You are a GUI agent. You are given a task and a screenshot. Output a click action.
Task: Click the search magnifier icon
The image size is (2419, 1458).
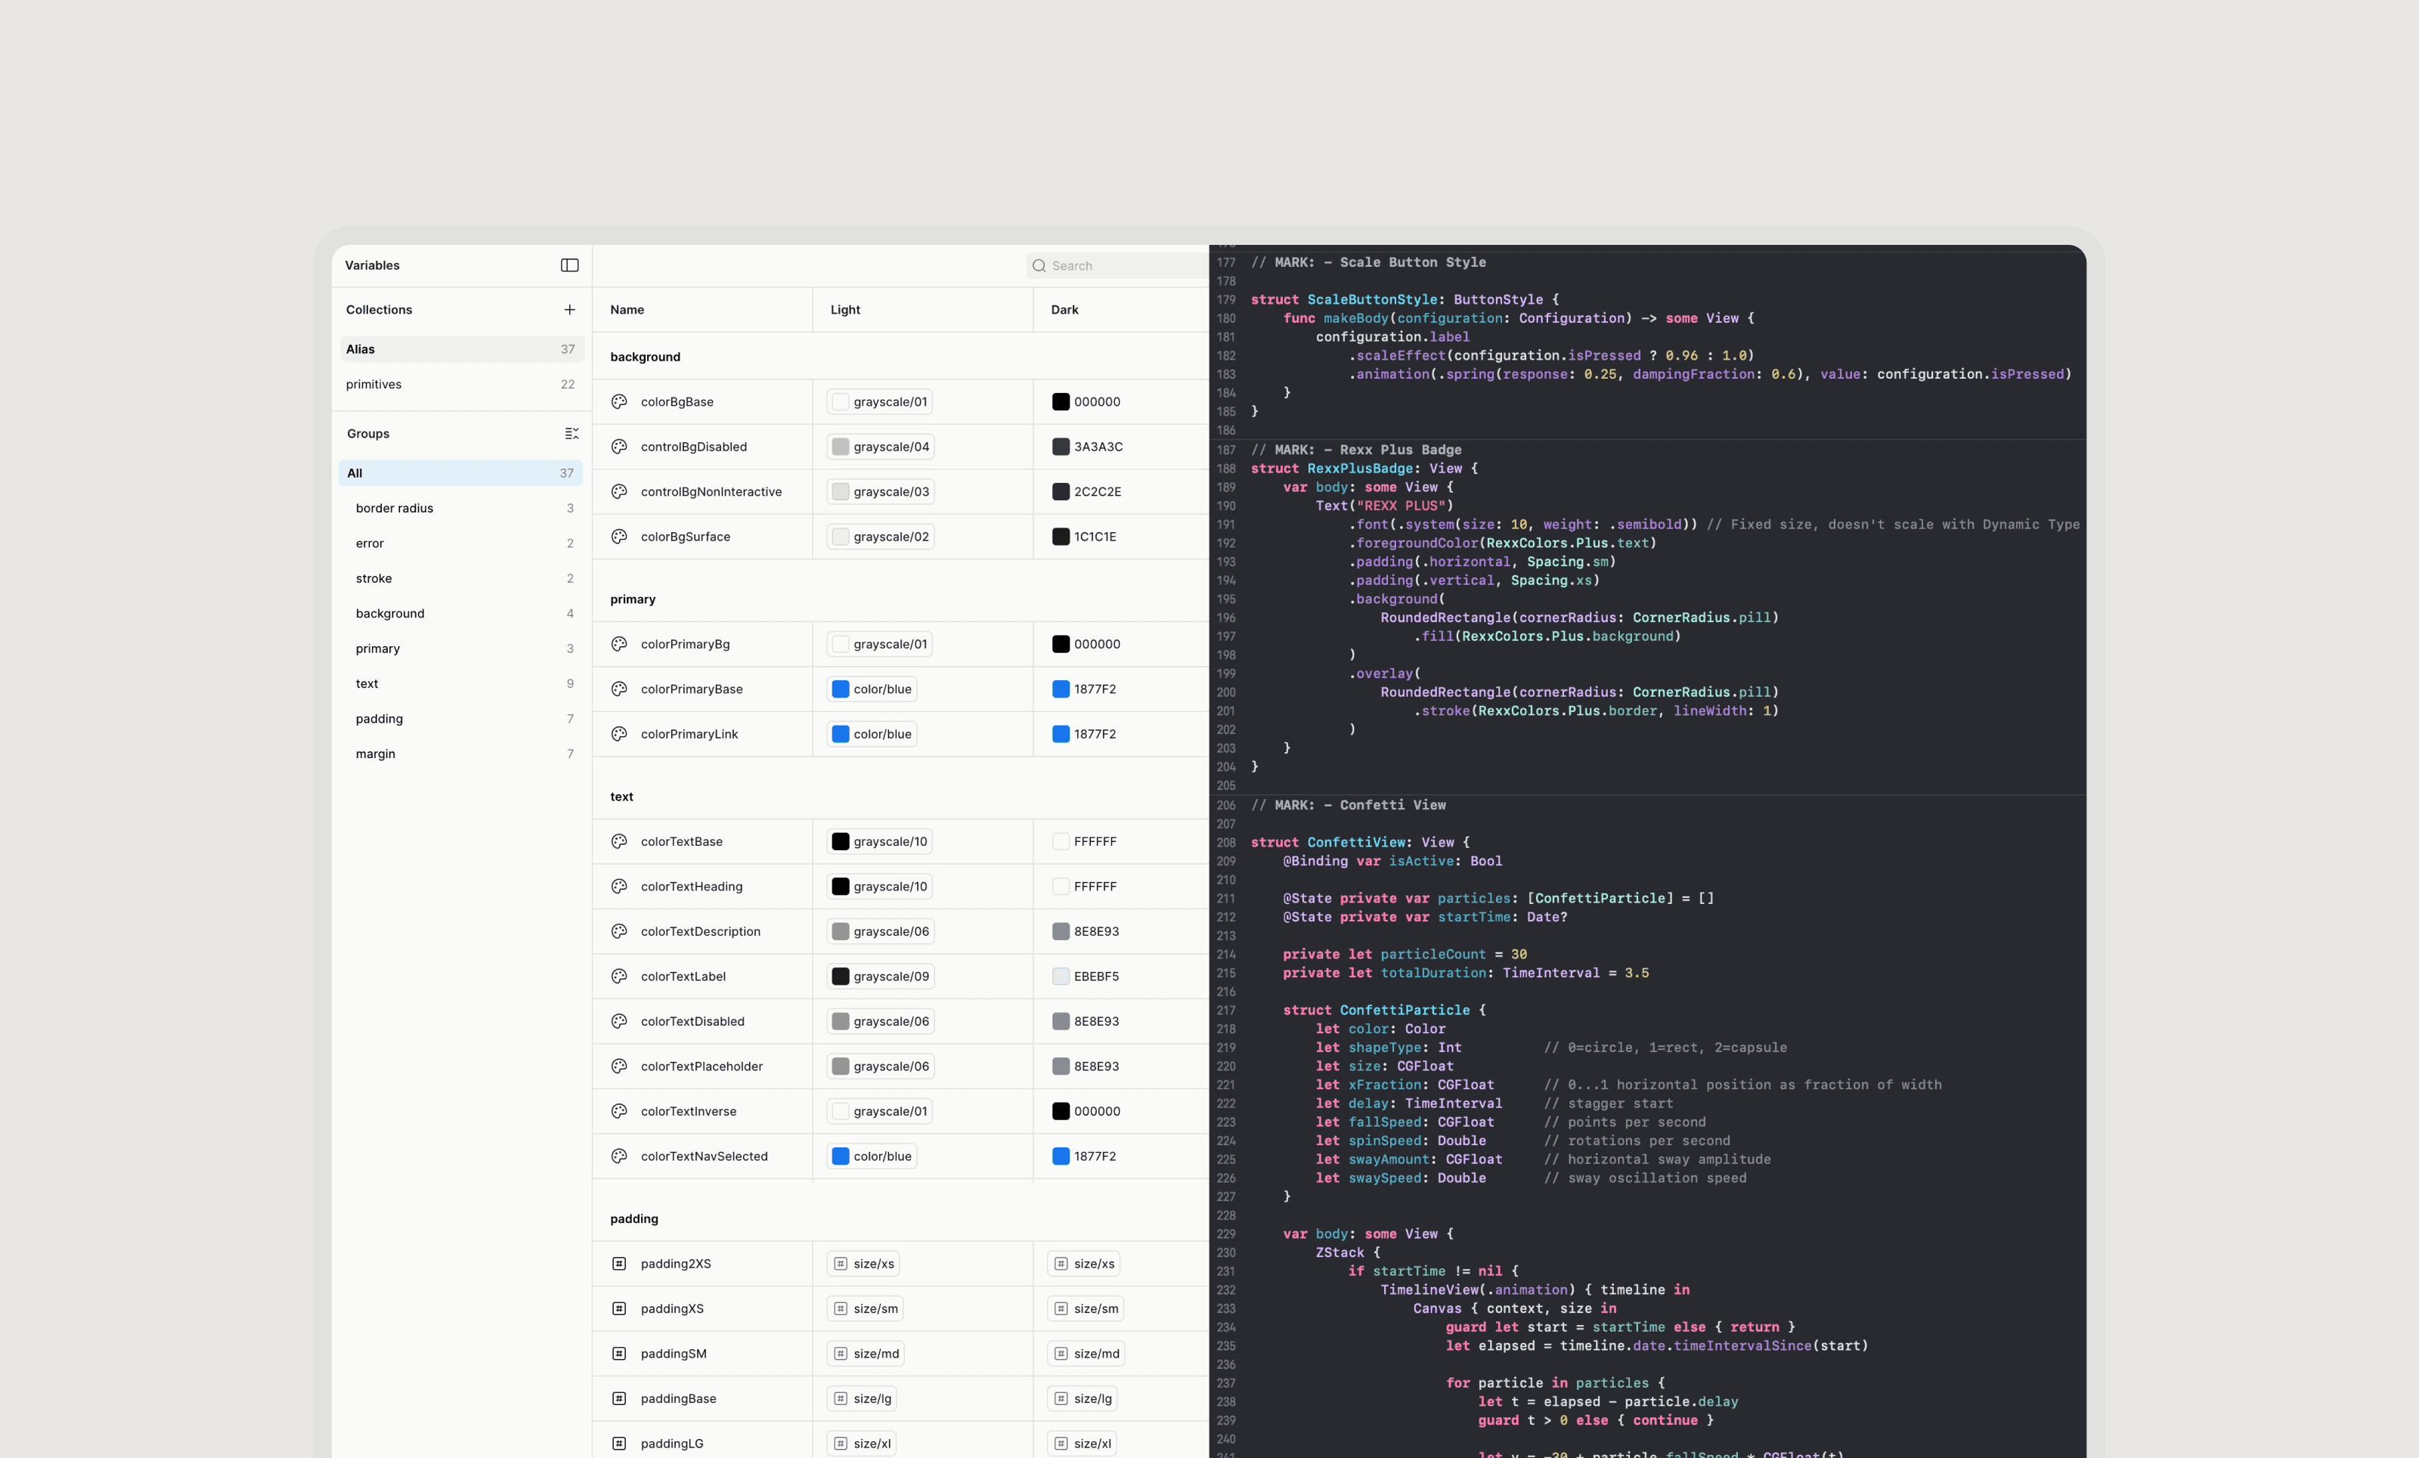click(1039, 265)
